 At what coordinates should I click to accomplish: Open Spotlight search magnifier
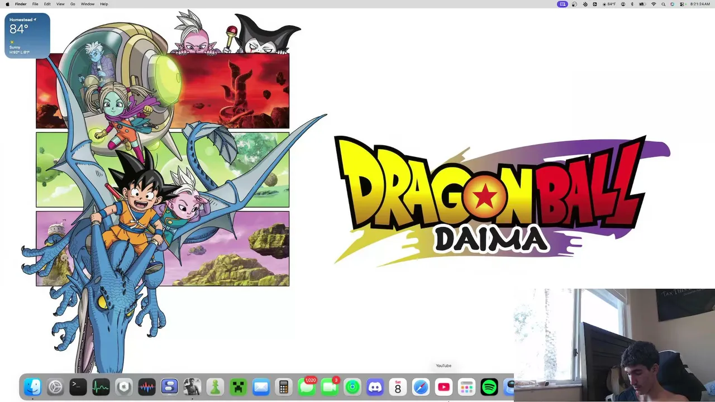[x=663, y=4]
